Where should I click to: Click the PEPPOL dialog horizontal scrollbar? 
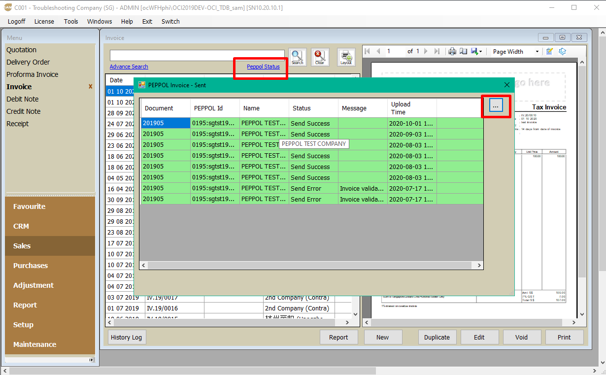(312, 265)
